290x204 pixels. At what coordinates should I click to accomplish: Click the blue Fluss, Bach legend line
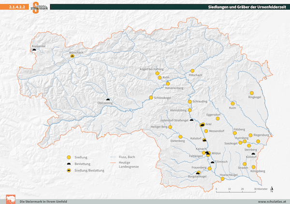coord(113,157)
